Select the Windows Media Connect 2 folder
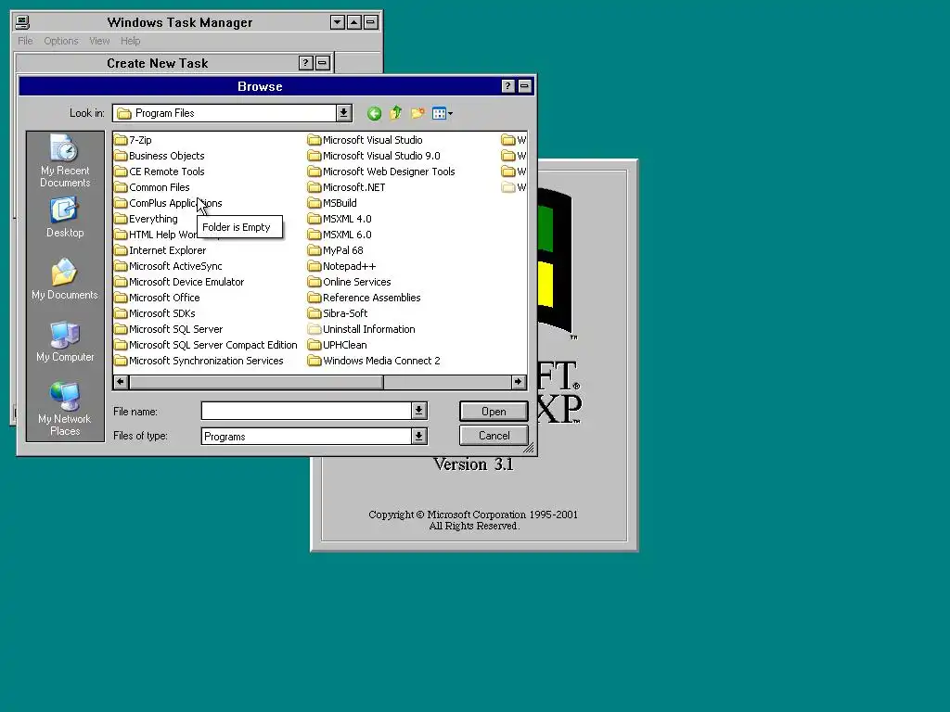 375,361
